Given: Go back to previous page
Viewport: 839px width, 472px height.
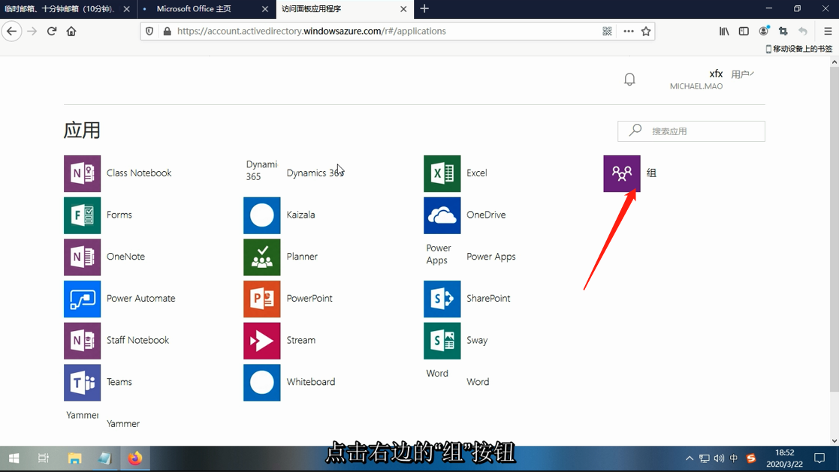Looking at the screenshot, I should pyautogui.click(x=12, y=31).
